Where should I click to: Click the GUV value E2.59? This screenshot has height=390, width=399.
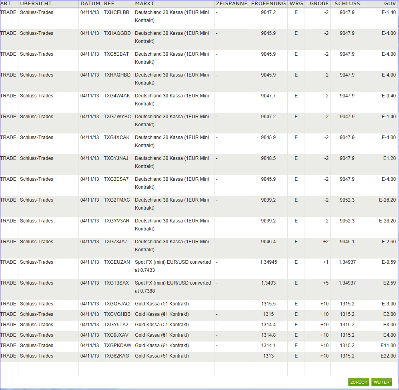point(389,283)
